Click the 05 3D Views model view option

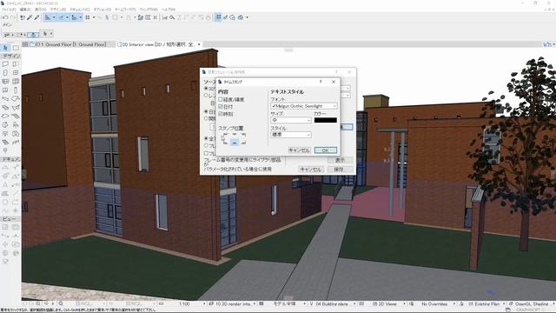[385, 304]
